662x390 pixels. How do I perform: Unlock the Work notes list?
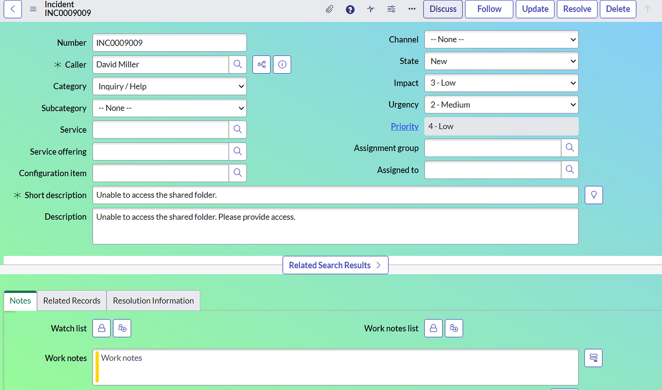click(433, 328)
